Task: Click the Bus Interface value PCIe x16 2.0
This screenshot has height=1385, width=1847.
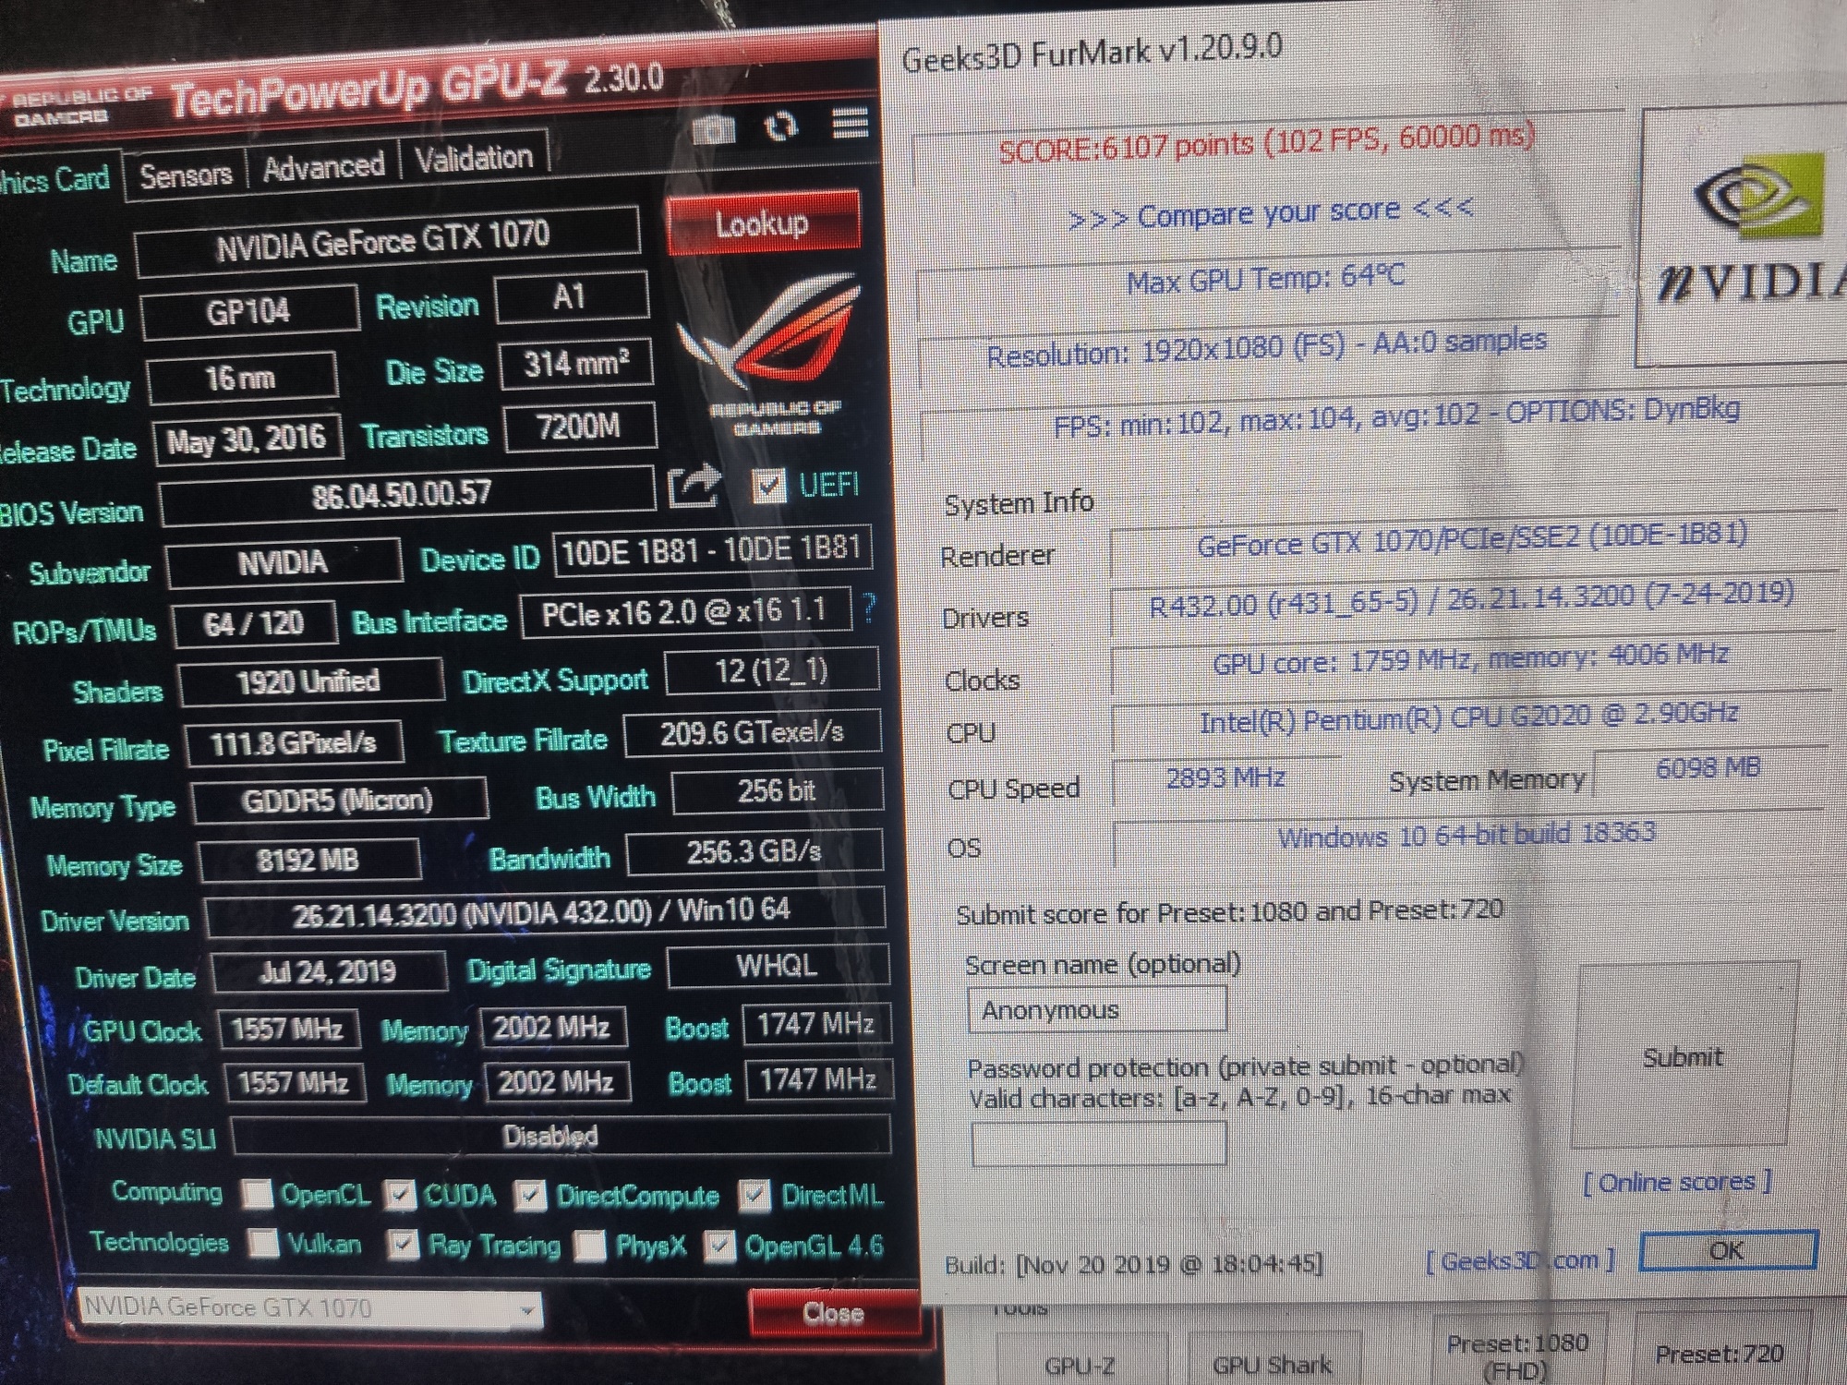Action: click(x=685, y=613)
